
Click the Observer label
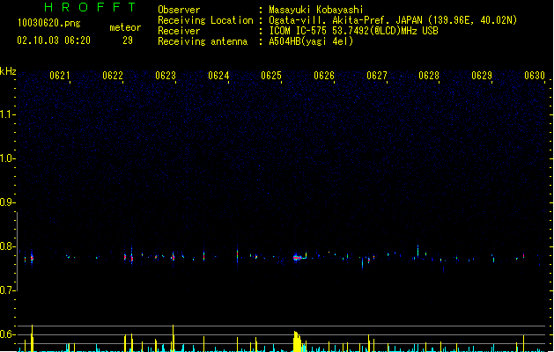tap(179, 10)
